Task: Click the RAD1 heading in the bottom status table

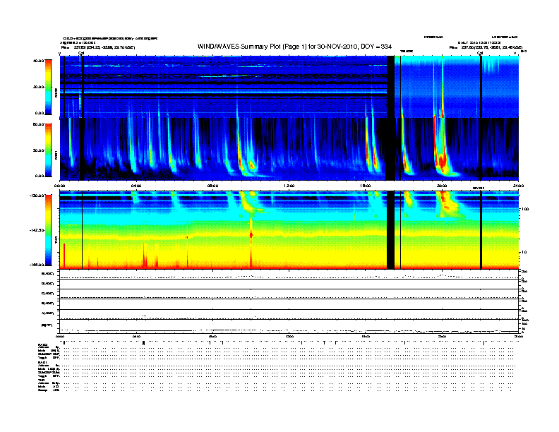Action: [42, 362]
